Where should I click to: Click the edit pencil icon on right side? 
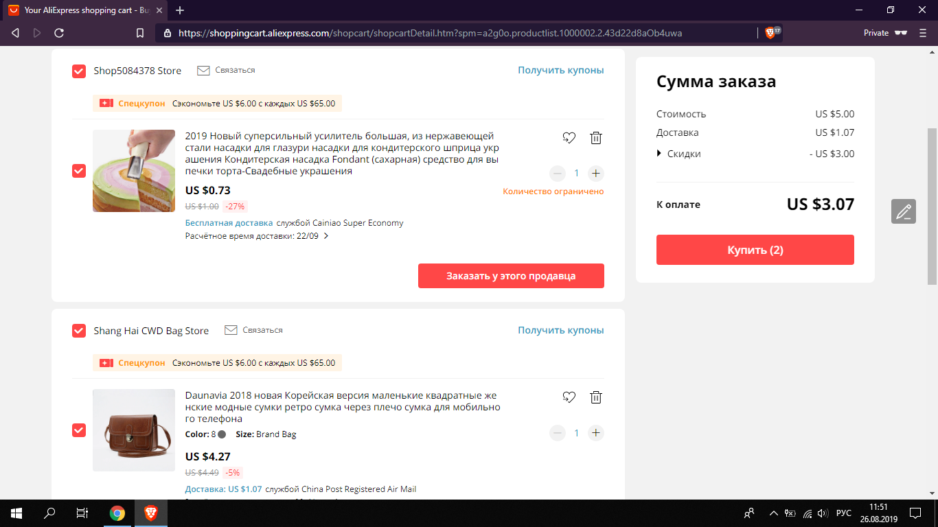904,211
